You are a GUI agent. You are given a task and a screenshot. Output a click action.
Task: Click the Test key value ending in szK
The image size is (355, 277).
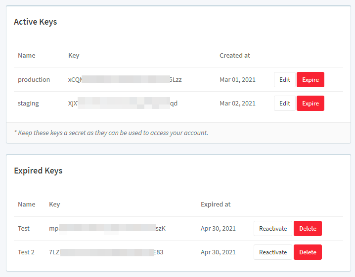coord(107,229)
